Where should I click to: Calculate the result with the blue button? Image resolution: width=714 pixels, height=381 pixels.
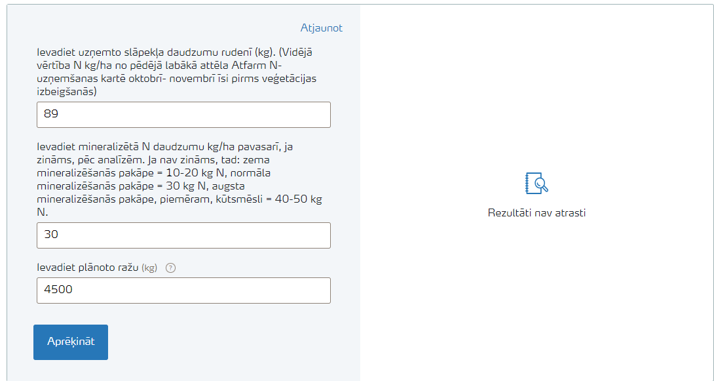(71, 342)
